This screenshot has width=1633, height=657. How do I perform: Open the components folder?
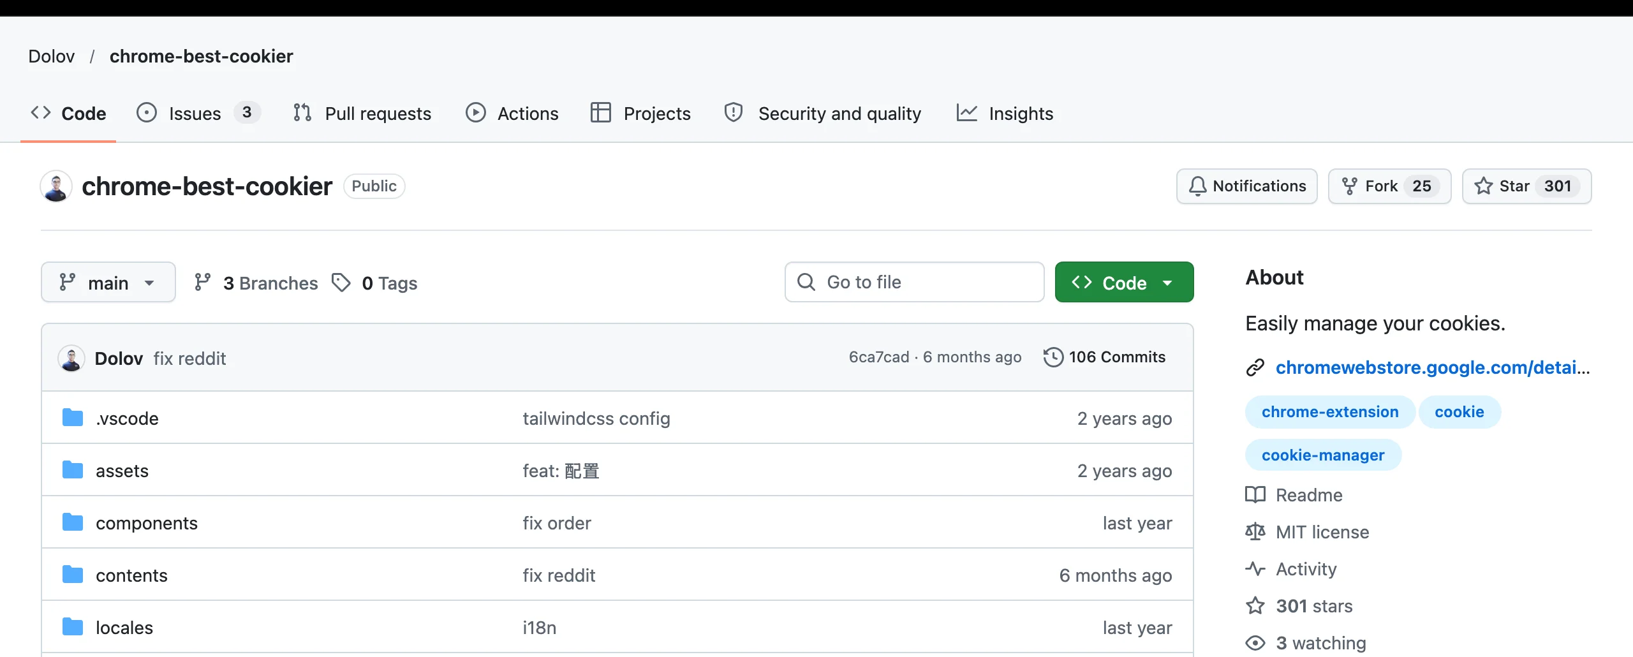pos(147,523)
